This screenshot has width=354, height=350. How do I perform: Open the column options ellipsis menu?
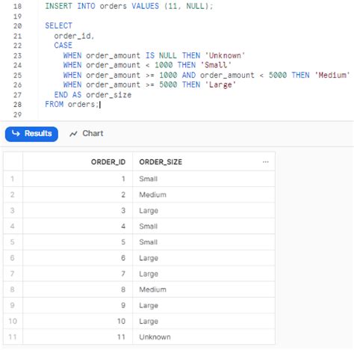click(x=265, y=162)
